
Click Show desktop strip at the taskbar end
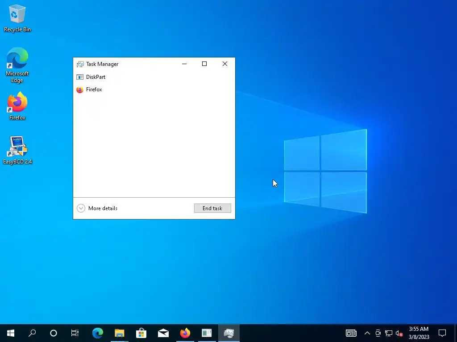[455, 333]
